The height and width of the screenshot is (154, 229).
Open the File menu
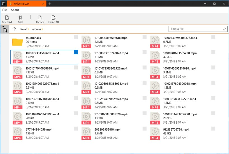click(4, 10)
